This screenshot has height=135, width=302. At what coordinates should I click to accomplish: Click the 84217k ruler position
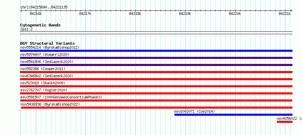click(85, 14)
